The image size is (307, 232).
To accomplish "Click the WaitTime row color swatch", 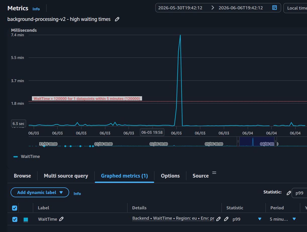I will click(26, 220).
